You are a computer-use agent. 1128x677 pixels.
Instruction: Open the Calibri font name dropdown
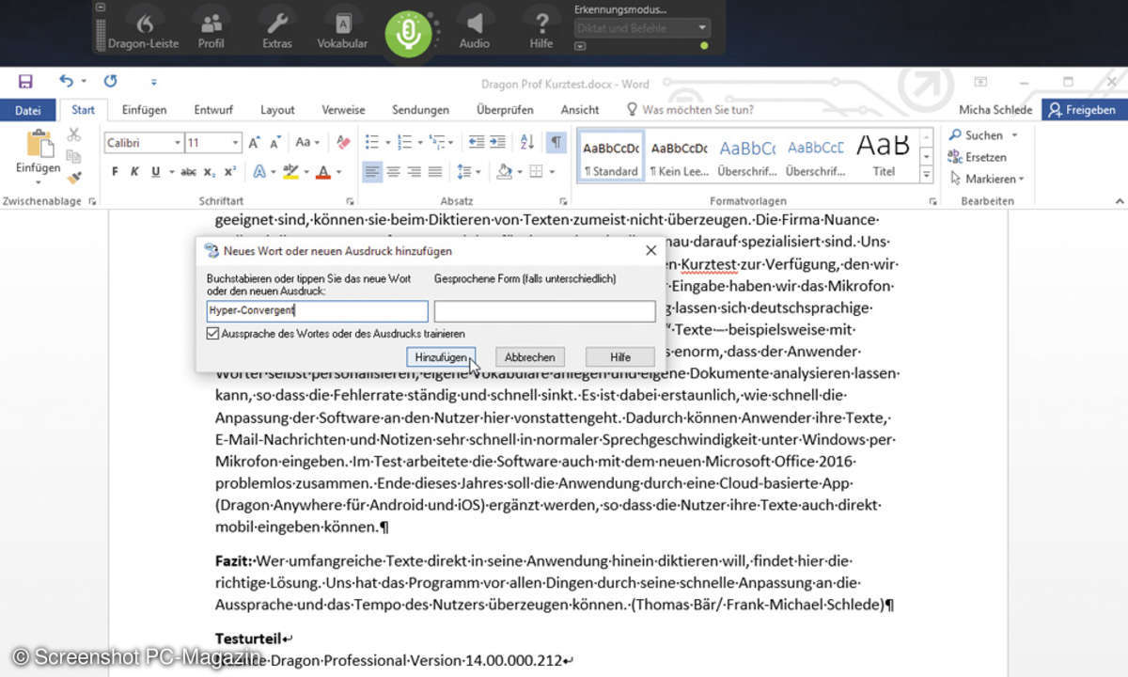click(x=177, y=143)
